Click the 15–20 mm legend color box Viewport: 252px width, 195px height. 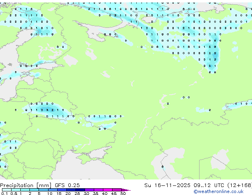click(x=62, y=190)
